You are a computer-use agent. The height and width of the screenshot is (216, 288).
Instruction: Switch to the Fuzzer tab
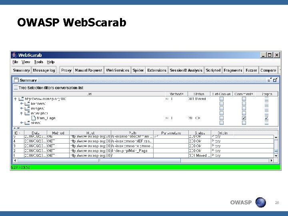pos(251,70)
